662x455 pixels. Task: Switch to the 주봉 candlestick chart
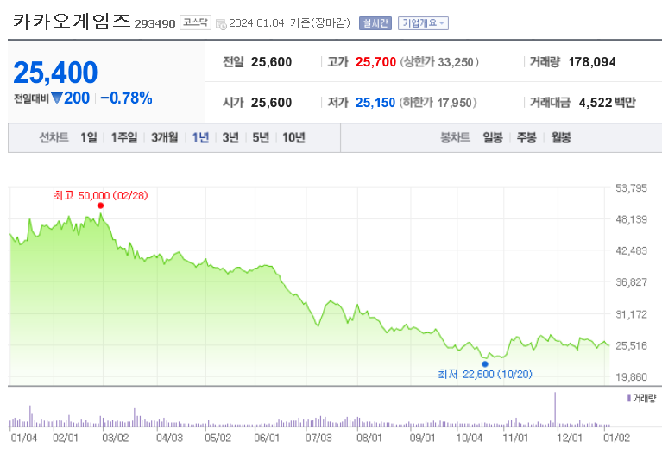tap(526, 137)
